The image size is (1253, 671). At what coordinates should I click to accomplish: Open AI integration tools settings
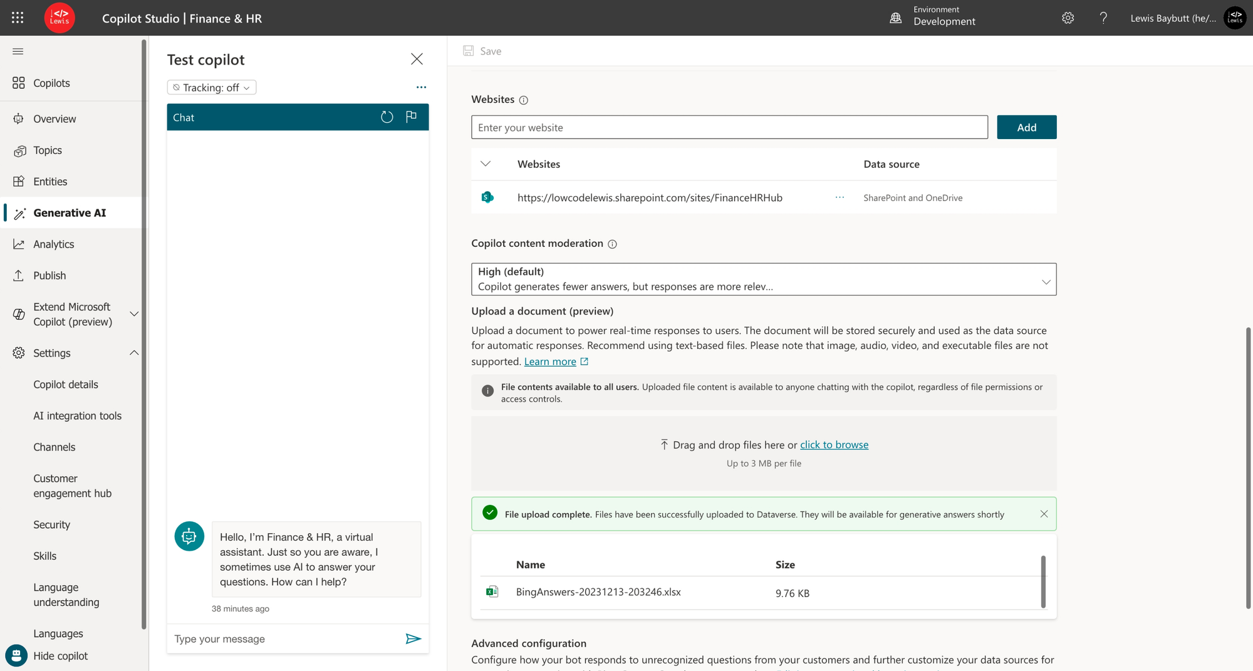click(78, 415)
